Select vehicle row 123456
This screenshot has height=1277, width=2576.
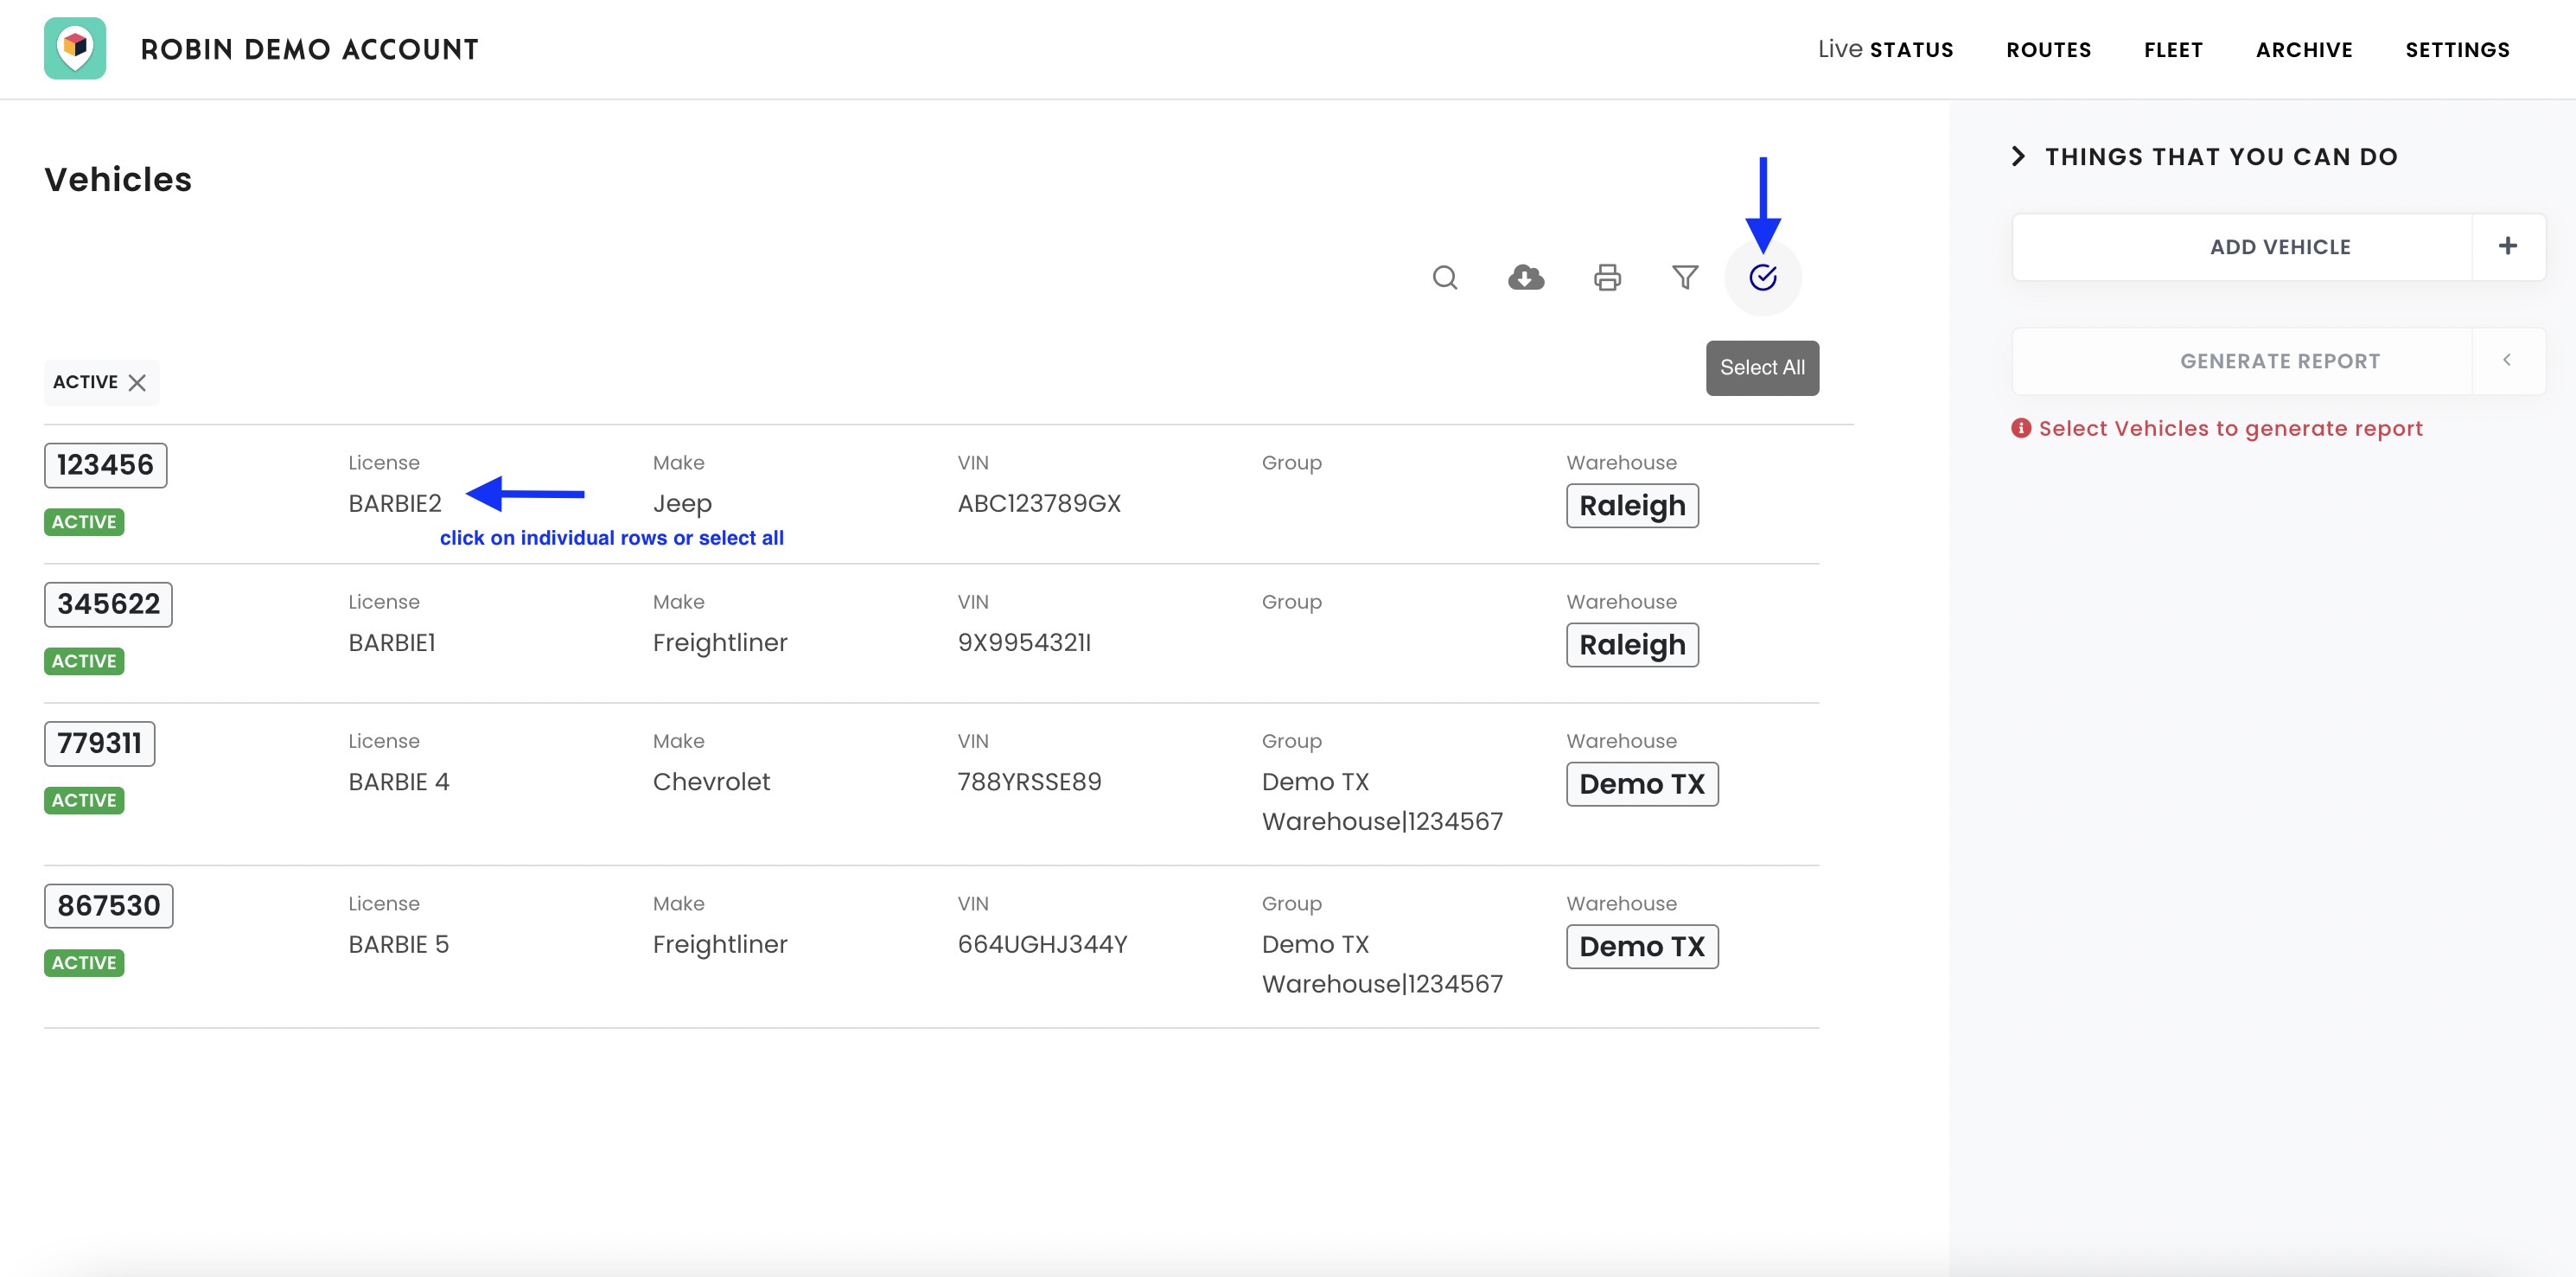(105, 465)
